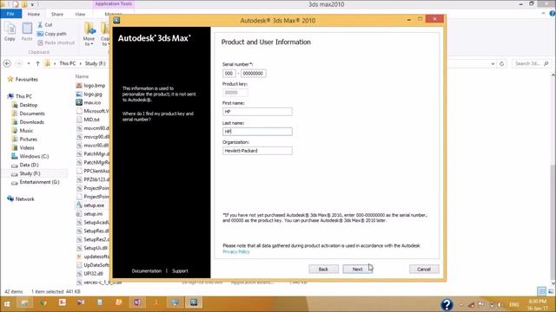Select Network in the navigation pane
556x312 pixels.
point(24,199)
